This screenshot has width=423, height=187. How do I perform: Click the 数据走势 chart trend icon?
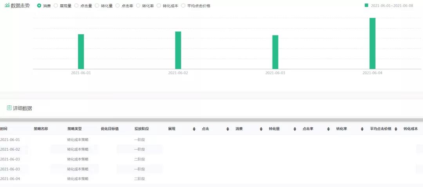(x=7, y=5)
